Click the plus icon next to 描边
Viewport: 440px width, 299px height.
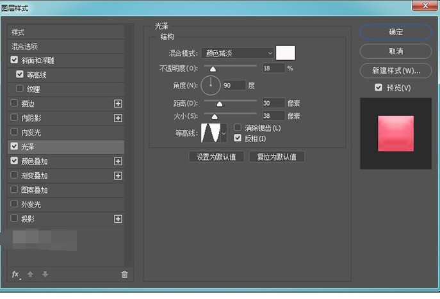pos(118,103)
